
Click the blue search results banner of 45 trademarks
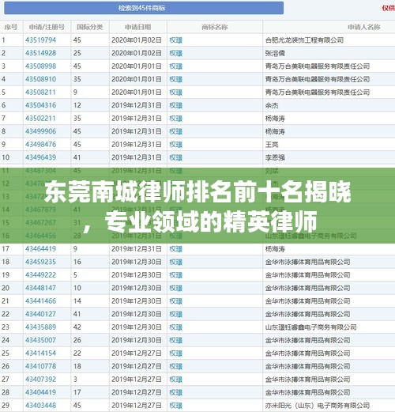tap(144, 8)
